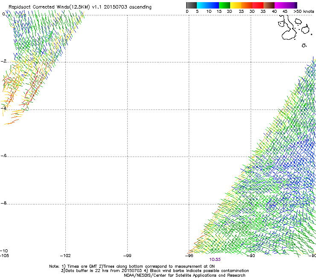
Task: Click the note 'Times are GMT'
Action: [82, 266]
